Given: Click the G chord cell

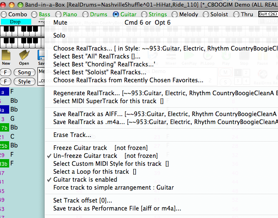Looking at the screenshot, I should pos(13,119).
